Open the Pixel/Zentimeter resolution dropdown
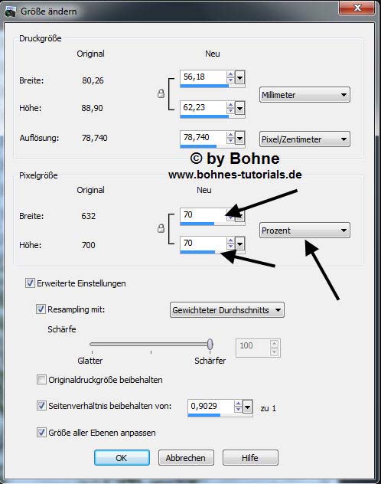This screenshot has height=484, width=381. click(304, 139)
